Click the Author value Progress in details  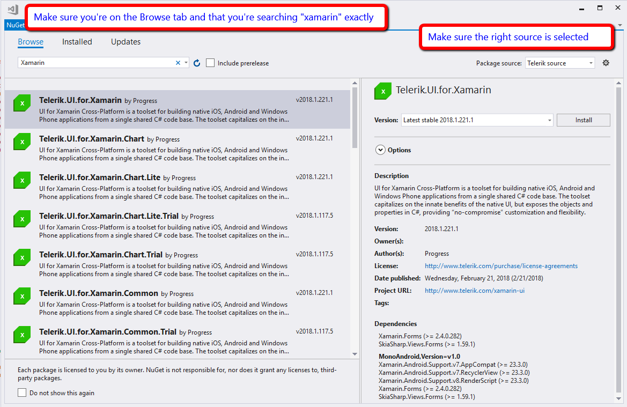(437, 254)
